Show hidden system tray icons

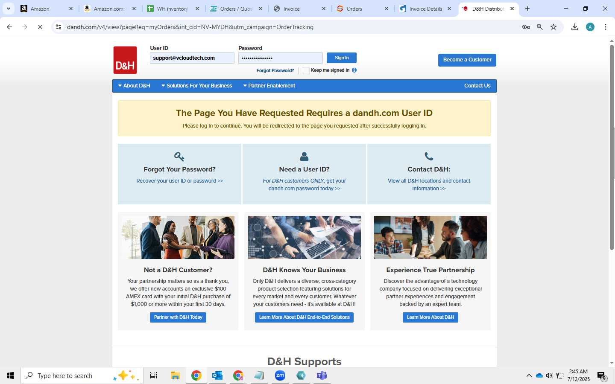click(x=529, y=375)
